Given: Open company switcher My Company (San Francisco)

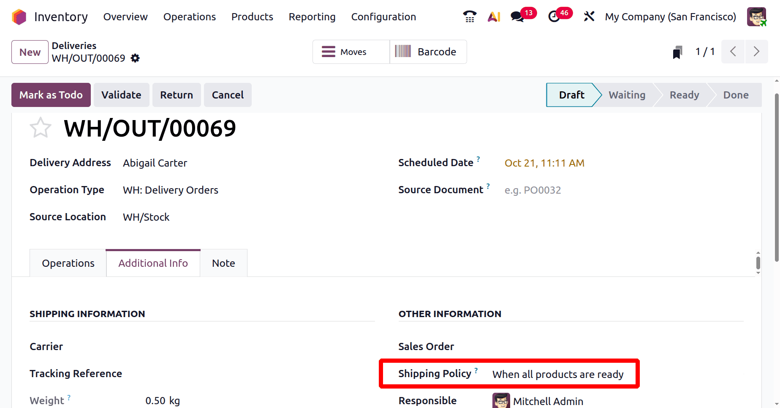Looking at the screenshot, I should point(670,17).
